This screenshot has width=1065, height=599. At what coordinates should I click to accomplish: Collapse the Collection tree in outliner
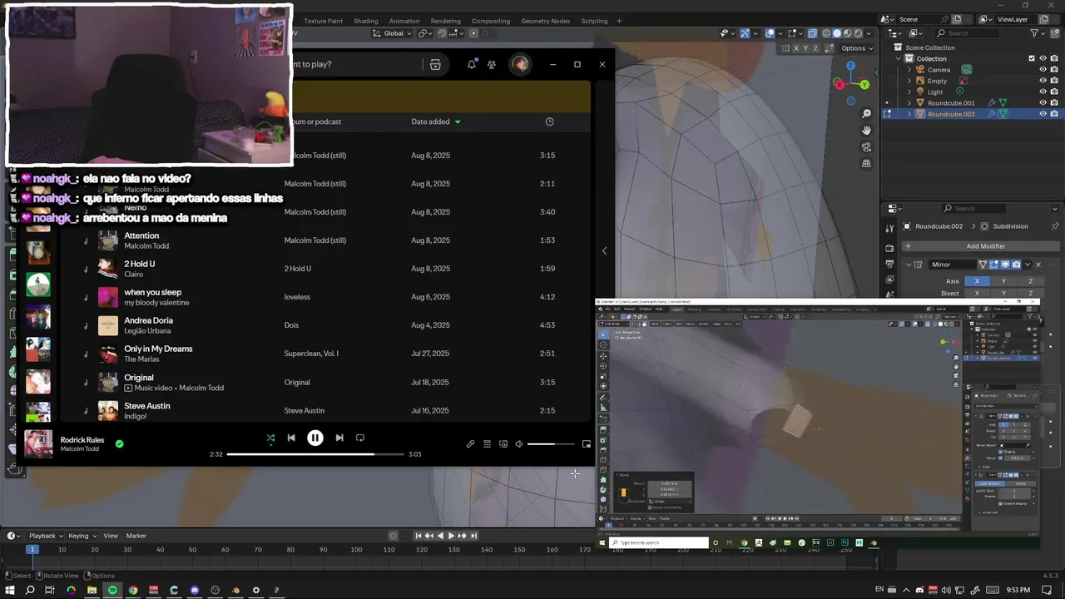point(899,59)
